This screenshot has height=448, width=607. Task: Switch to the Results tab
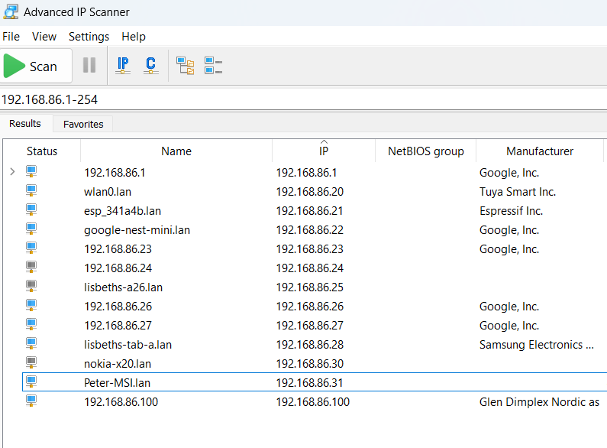click(x=25, y=124)
